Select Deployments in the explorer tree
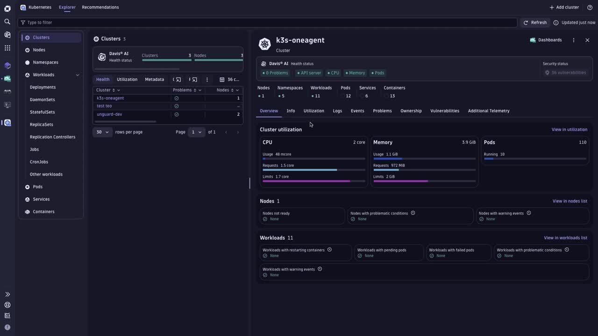Image resolution: width=598 pixels, height=336 pixels. [43, 87]
